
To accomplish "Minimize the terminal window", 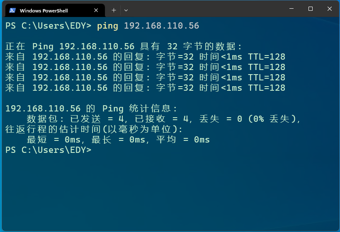I will pos(291,9).
